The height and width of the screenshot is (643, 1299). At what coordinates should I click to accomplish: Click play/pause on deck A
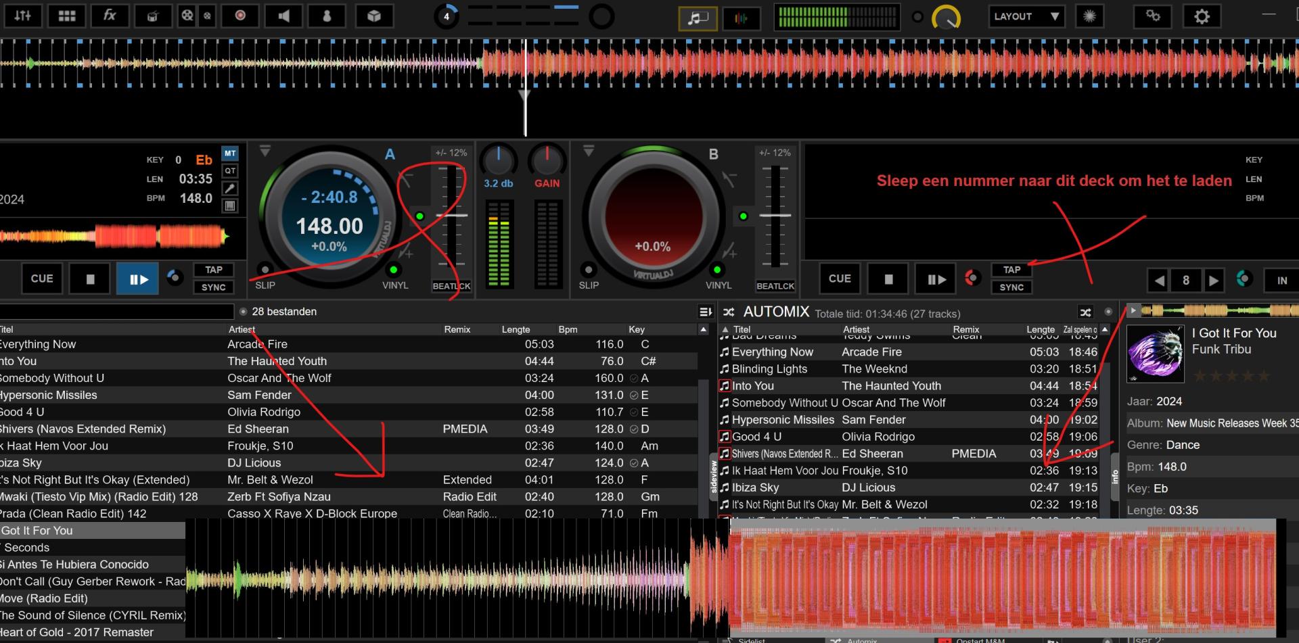(x=138, y=279)
